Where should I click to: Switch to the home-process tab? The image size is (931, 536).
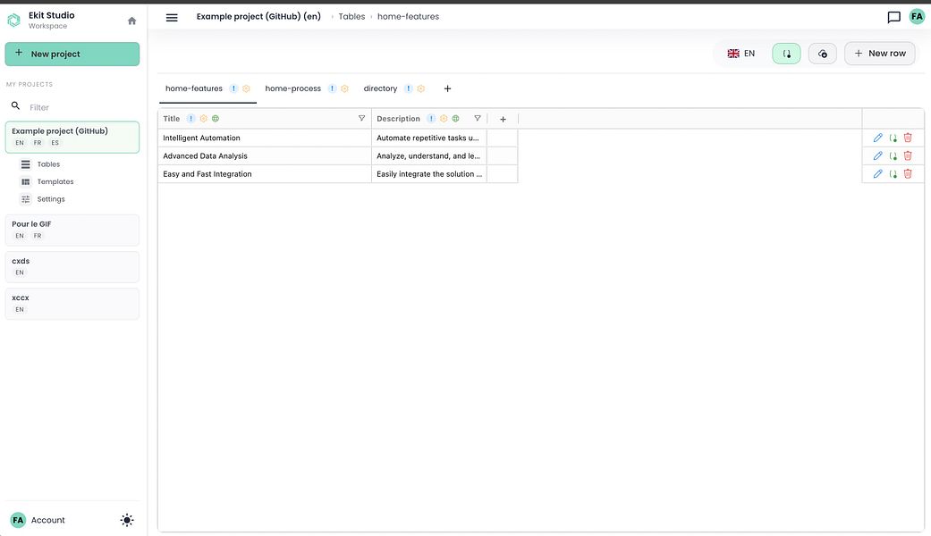click(x=292, y=88)
